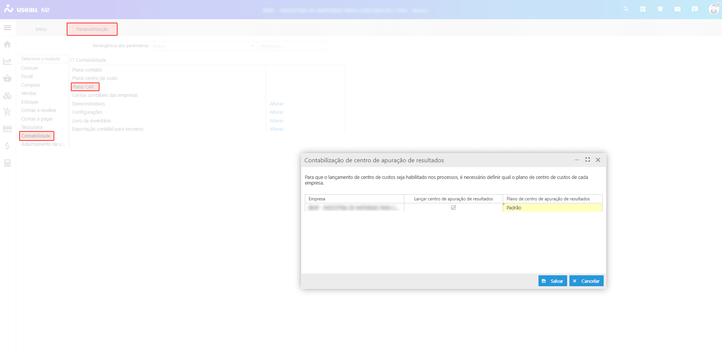
Task: Open the 'Padrão' plan cell dropdown
Action: pyautogui.click(x=552, y=208)
